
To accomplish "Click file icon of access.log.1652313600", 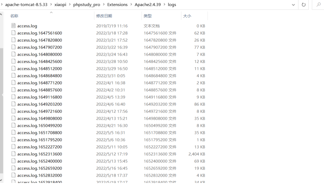I will 13,154.
